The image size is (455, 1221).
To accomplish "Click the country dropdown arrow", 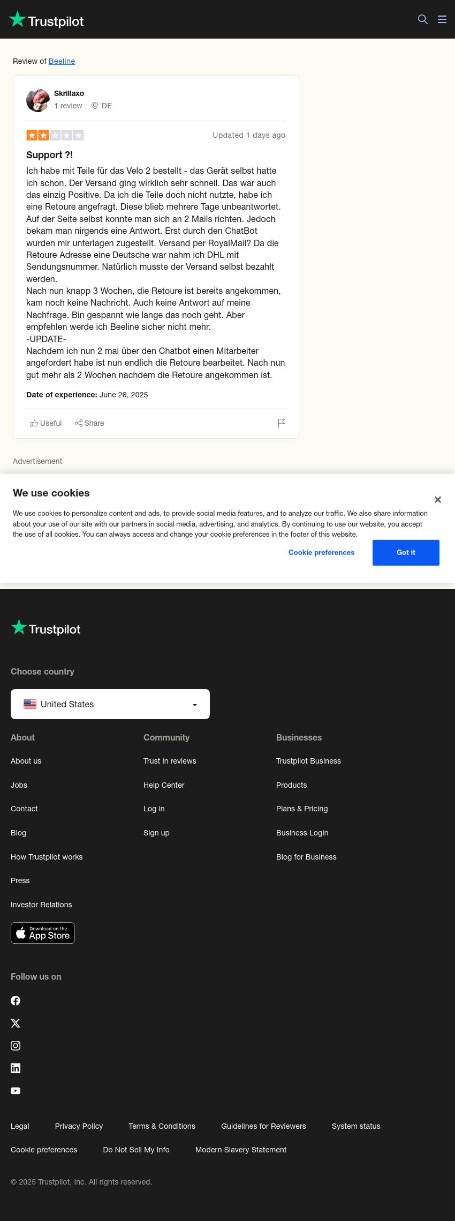I will (x=195, y=705).
